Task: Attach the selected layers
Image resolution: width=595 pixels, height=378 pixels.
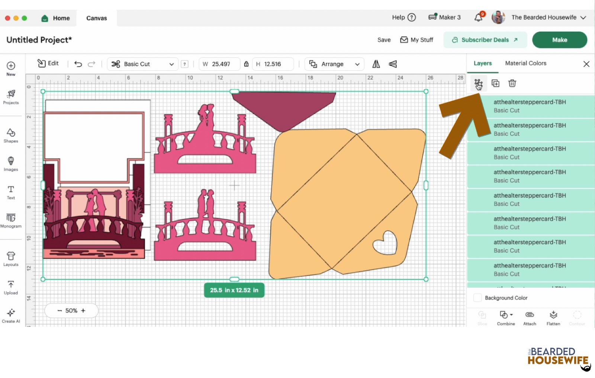Action: pyautogui.click(x=530, y=318)
